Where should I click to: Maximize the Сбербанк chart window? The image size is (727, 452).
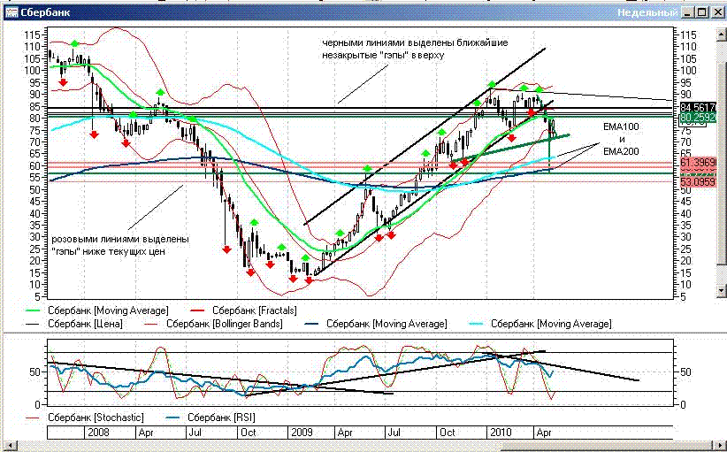pyautogui.click(x=701, y=12)
